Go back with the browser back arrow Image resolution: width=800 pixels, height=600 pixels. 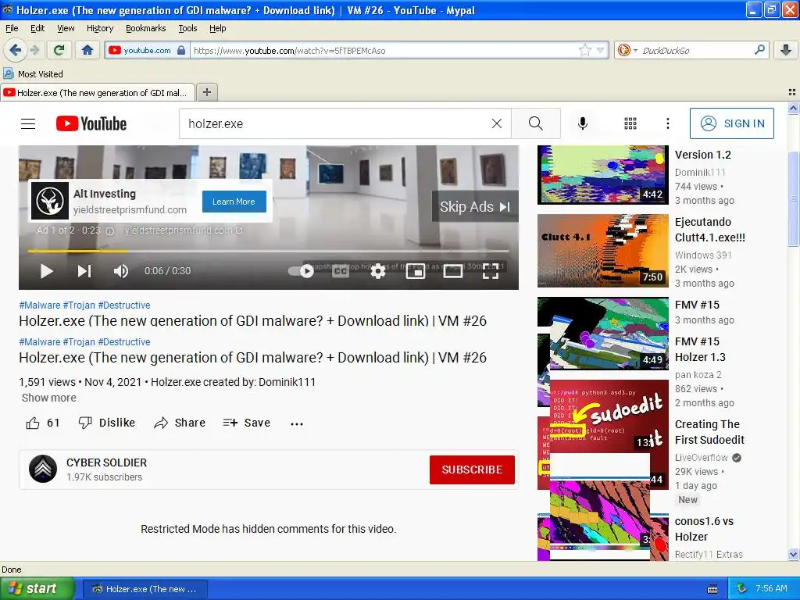point(16,50)
